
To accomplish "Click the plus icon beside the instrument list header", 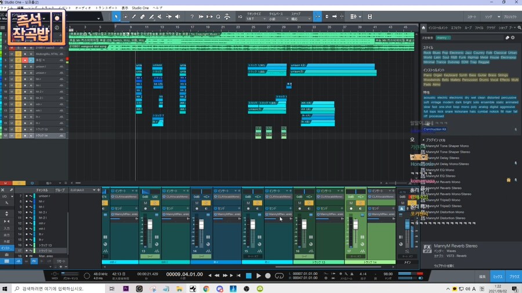I will 99,190.
